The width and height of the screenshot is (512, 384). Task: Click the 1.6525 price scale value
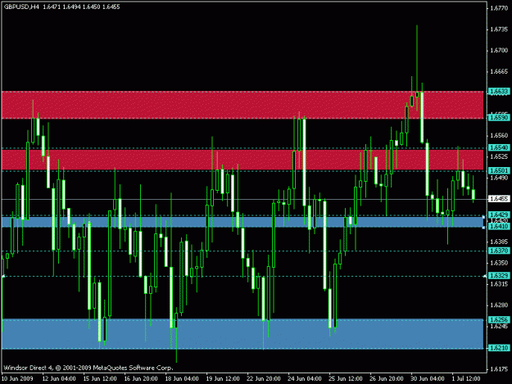[x=499, y=156]
